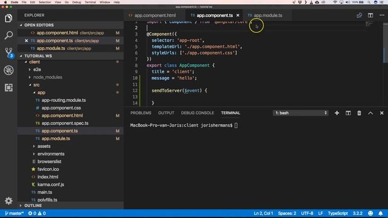Switch to the Output panel tab
Viewport: 388px width, 218px height.
click(x=166, y=113)
